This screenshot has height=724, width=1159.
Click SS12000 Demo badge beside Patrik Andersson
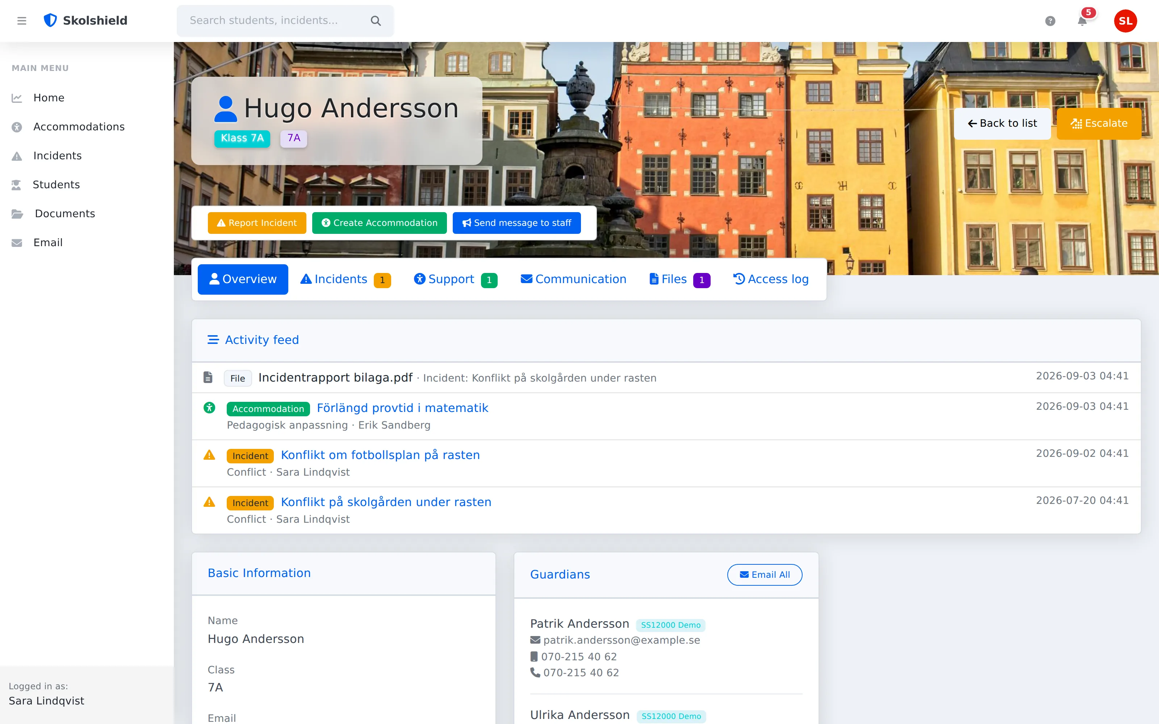click(670, 625)
